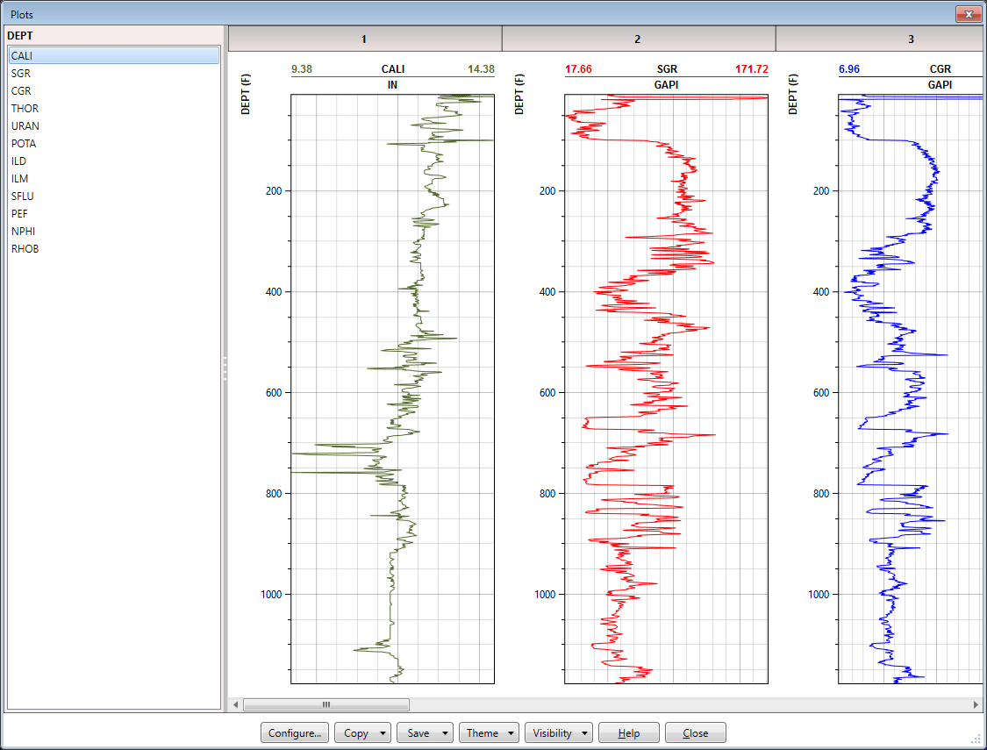This screenshot has width=987, height=750.
Task: Select the NPHI curve in the list
Action: coord(24,231)
